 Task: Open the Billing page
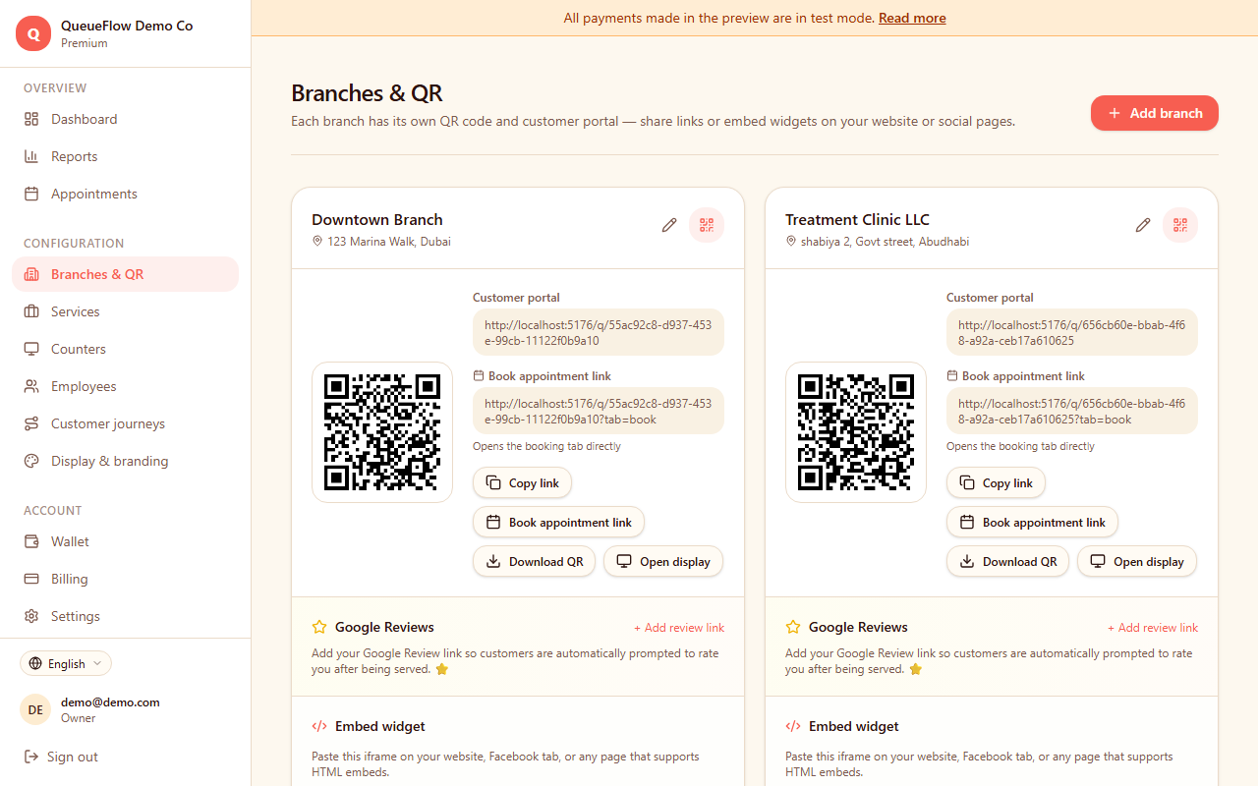point(125,579)
